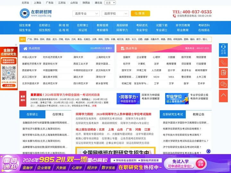Select 江浙 in 线上招生说明会
Image resolution: width=231 pixels, height=173 pixels.
(x=147, y=130)
